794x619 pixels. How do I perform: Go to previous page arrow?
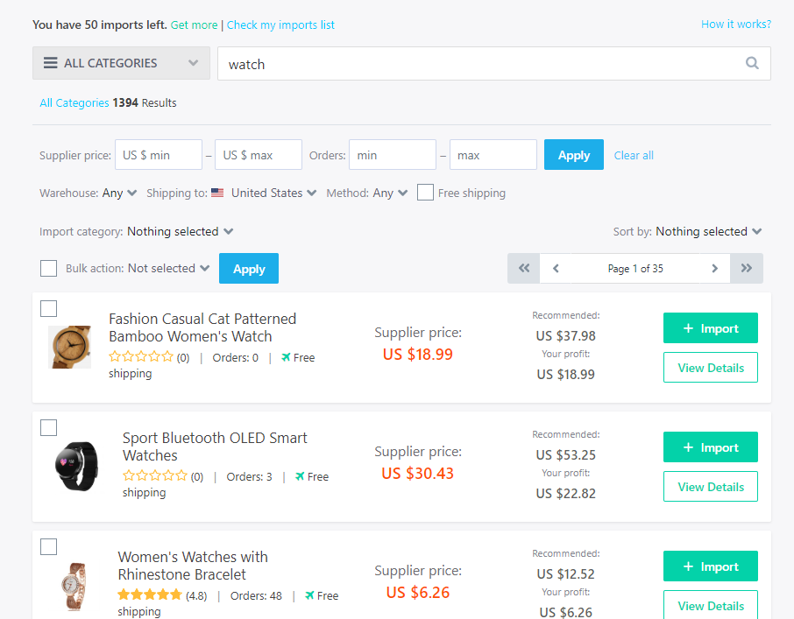coord(556,268)
